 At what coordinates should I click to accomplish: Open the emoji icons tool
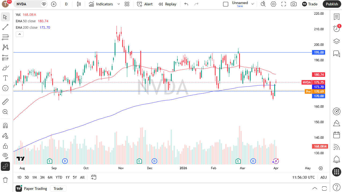pos(5,88)
